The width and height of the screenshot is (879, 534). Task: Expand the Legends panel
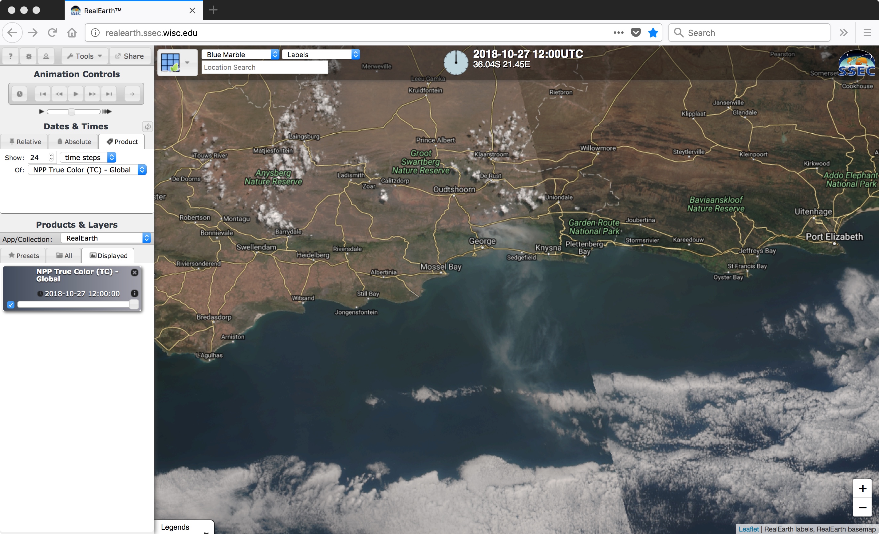[184, 527]
